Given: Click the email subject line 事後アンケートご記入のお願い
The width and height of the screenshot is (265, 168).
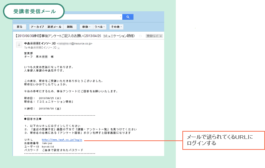Looking at the screenshot, I should [x=75, y=36].
